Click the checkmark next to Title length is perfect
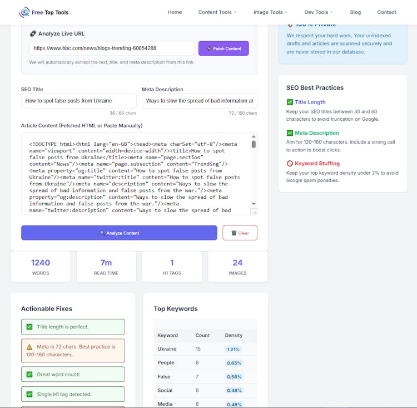The image size is (417, 408). pos(29,327)
